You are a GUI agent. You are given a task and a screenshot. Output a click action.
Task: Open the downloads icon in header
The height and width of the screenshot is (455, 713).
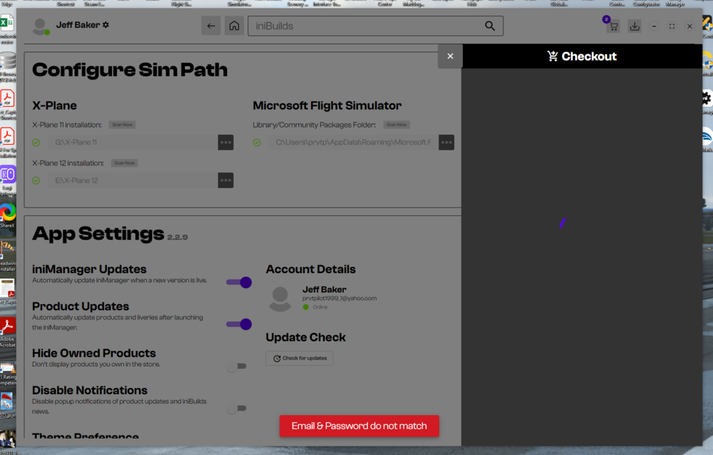pos(635,26)
